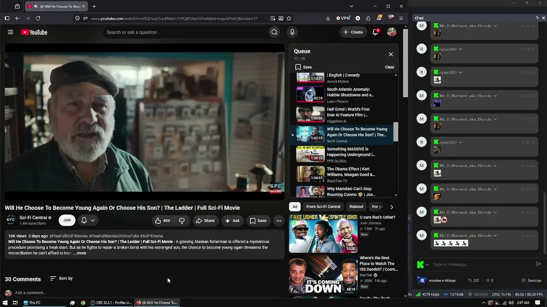Open the YouTube guide hamburger menu
The height and width of the screenshot is (307, 547).
point(11,32)
